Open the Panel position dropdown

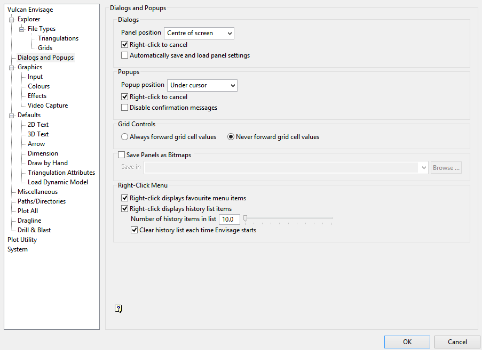tap(199, 33)
